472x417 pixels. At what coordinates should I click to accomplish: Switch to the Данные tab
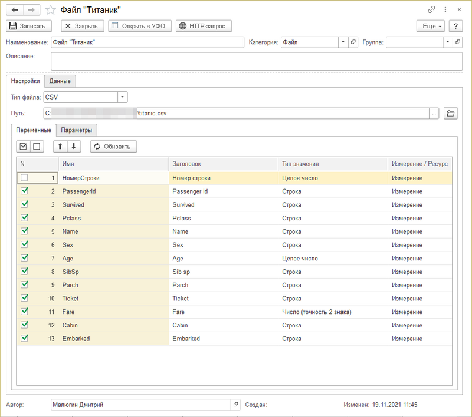(60, 81)
